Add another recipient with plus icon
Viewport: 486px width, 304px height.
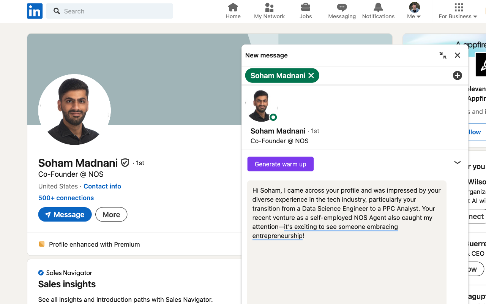458,76
